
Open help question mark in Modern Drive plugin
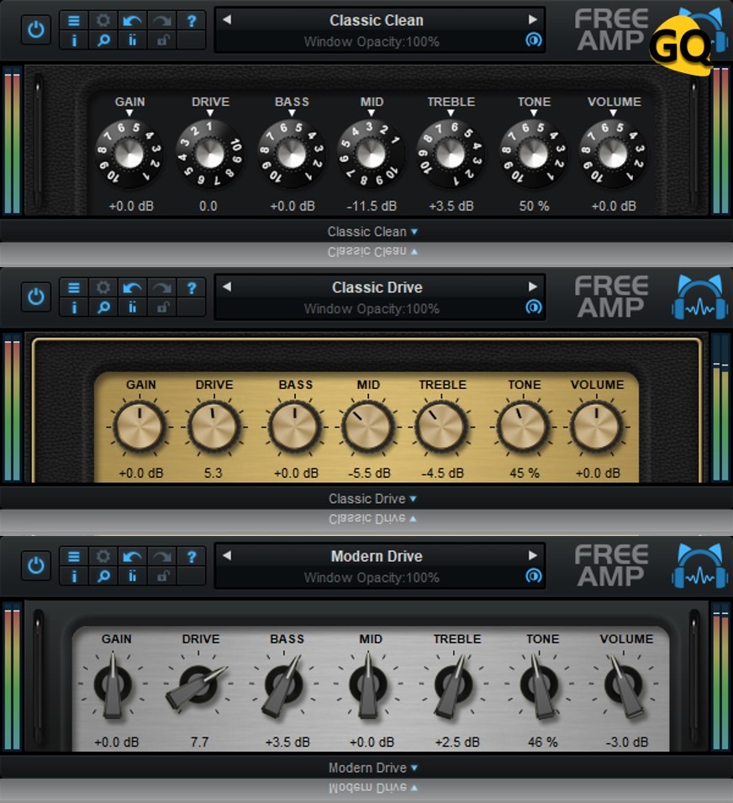click(191, 557)
